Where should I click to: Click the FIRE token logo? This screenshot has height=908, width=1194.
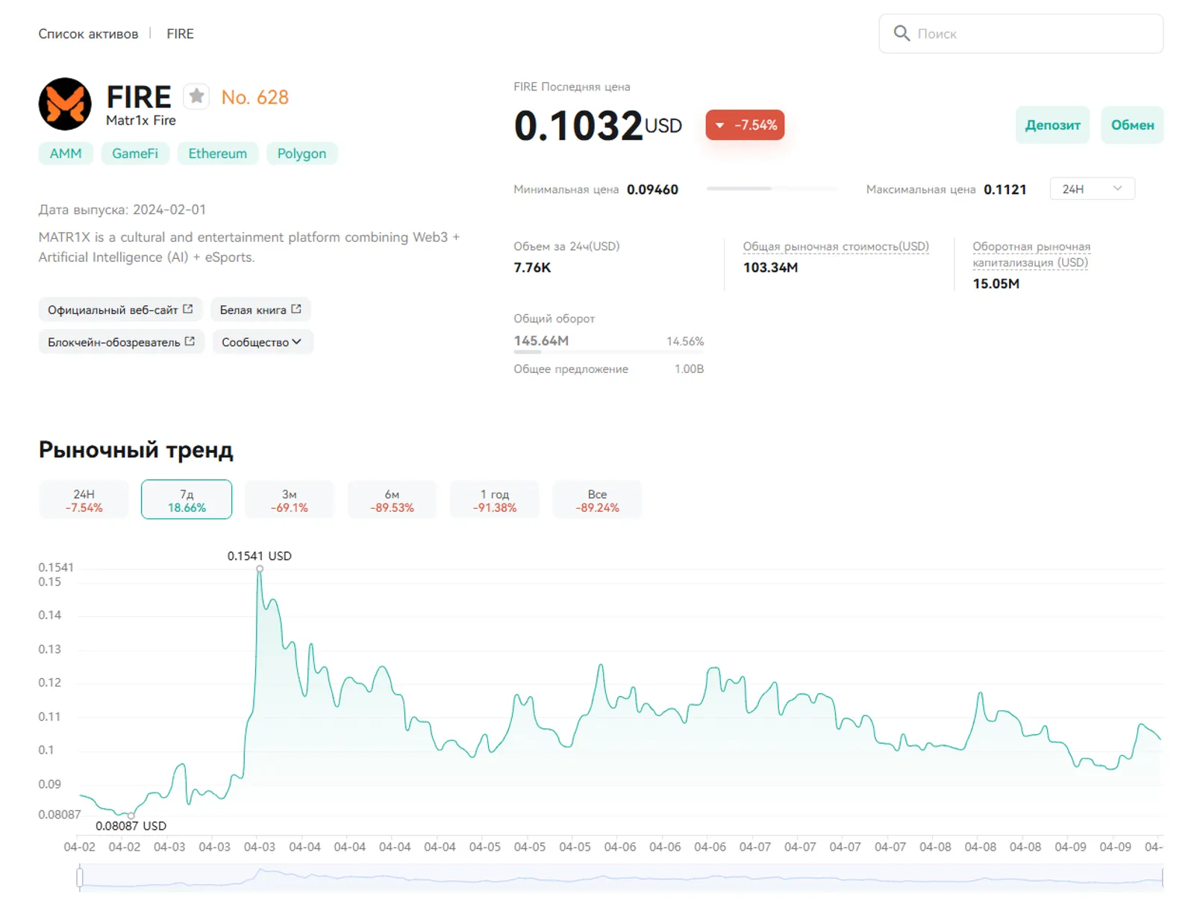65,104
